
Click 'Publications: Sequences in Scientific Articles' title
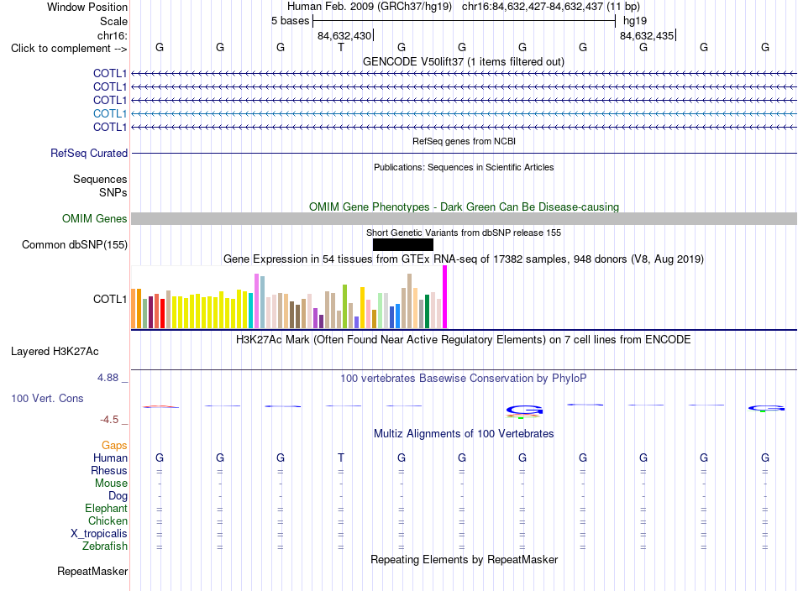464,167
